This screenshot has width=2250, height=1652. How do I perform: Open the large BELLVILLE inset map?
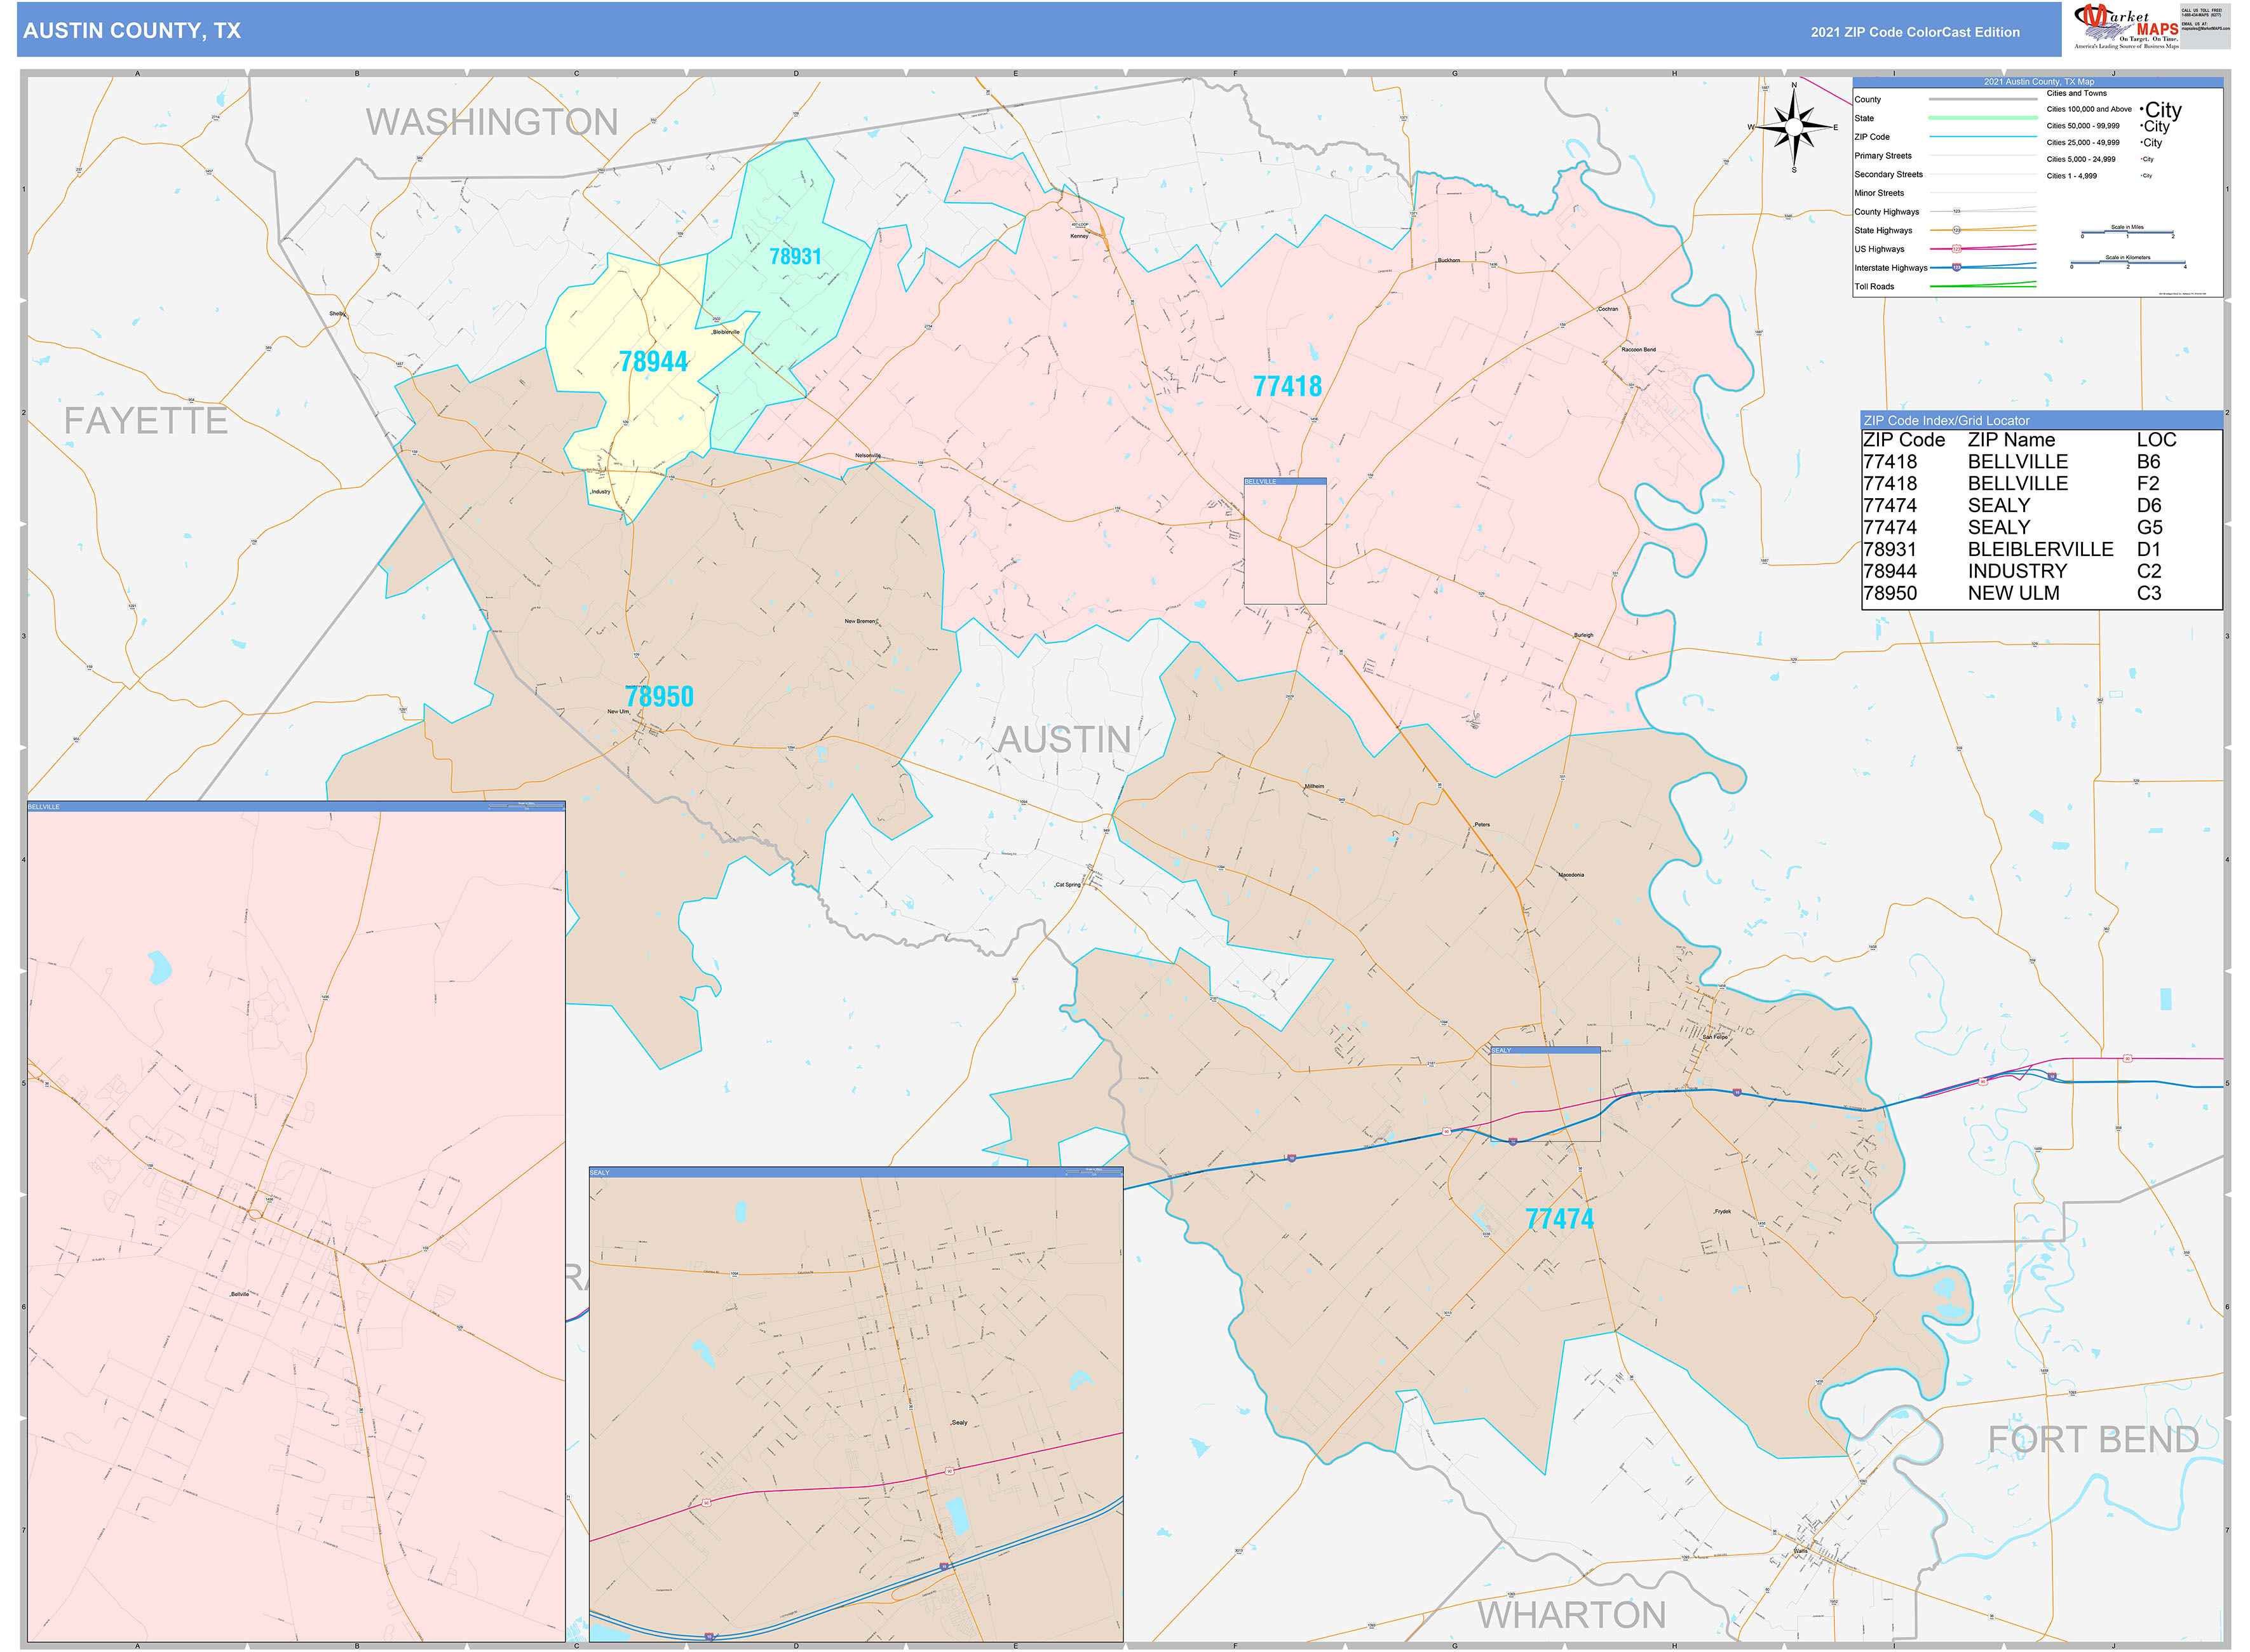(296, 1221)
